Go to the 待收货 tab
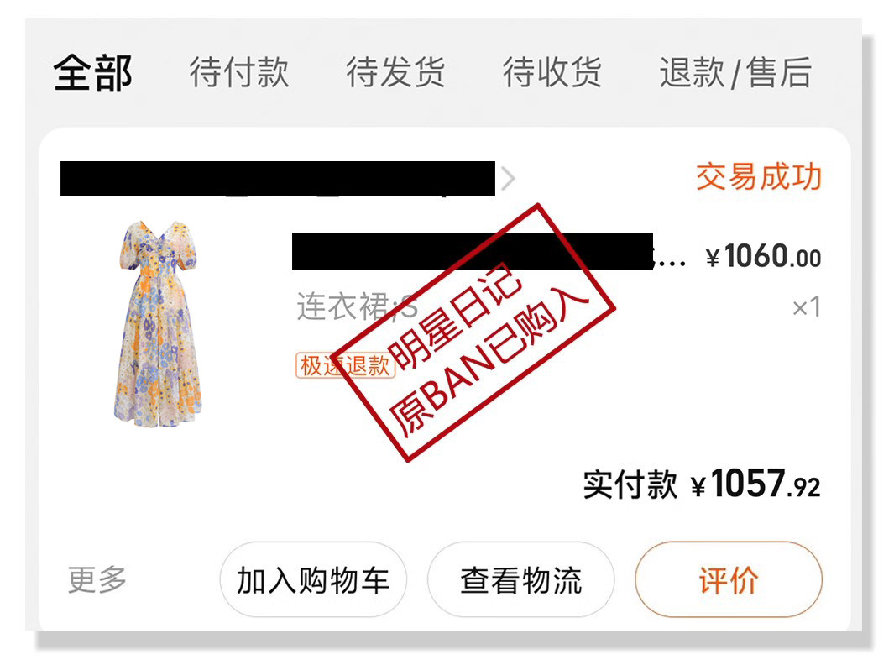This screenshot has width=894, height=665. tap(552, 72)
